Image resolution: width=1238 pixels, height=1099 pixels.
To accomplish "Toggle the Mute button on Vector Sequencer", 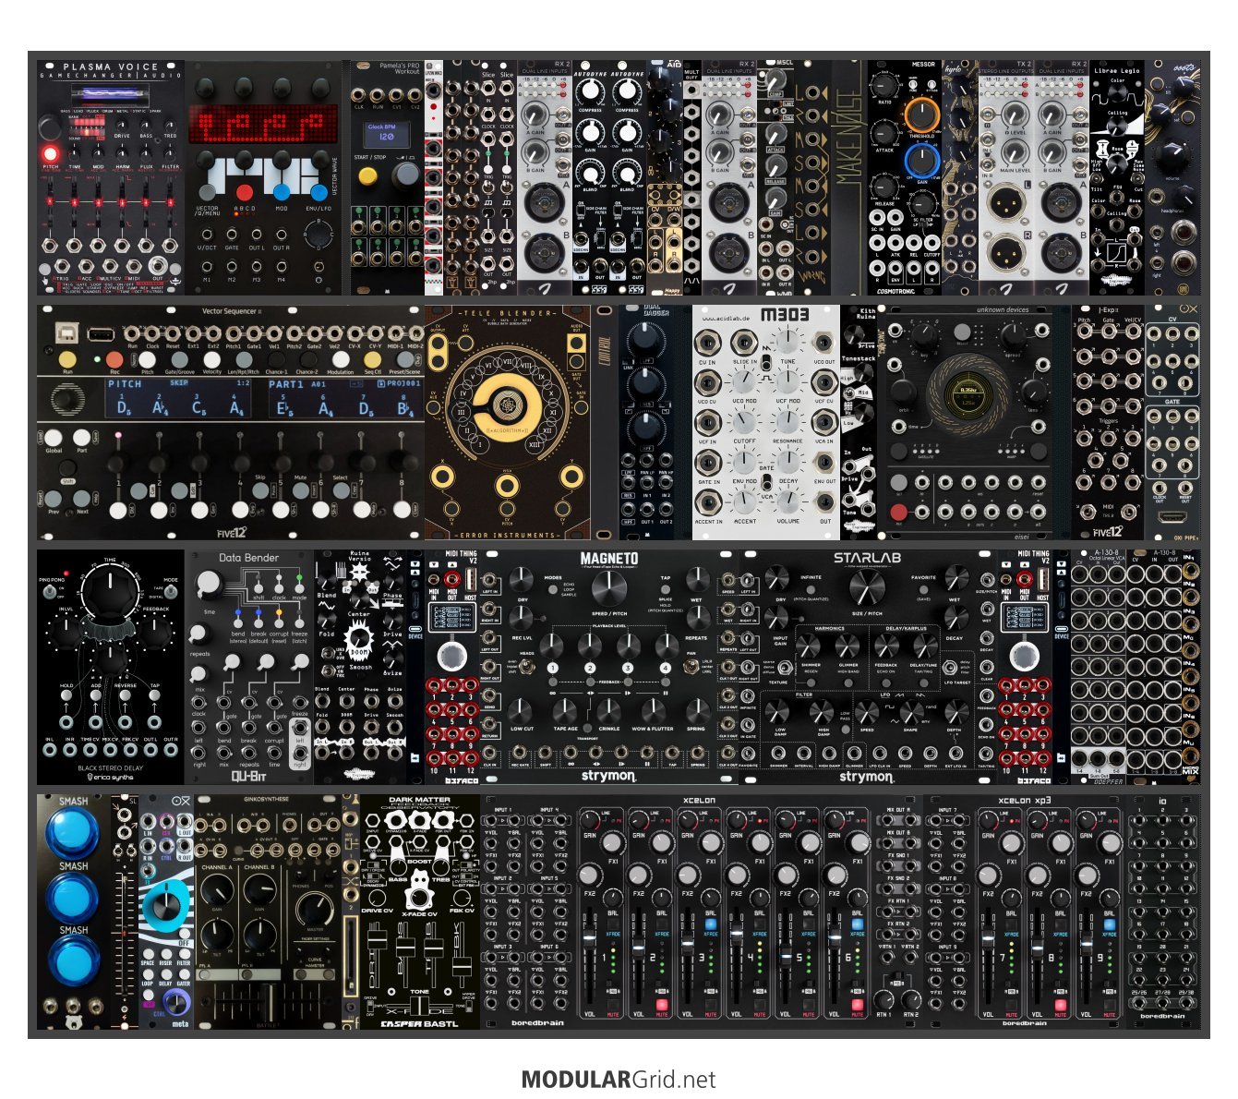I will (x=300, y=491).
